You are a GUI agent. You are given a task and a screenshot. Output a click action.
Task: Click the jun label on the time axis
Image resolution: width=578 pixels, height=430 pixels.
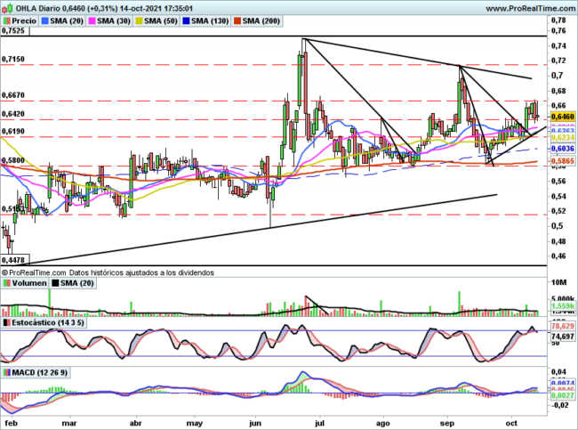(x=255, y=424)
